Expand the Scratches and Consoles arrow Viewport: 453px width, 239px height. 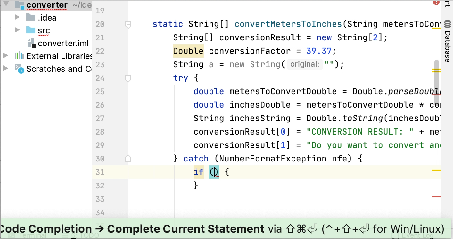[x=6, y=69]
